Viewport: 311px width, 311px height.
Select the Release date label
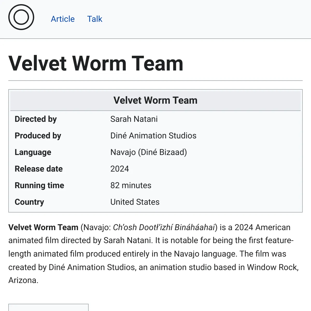(39, 169)
